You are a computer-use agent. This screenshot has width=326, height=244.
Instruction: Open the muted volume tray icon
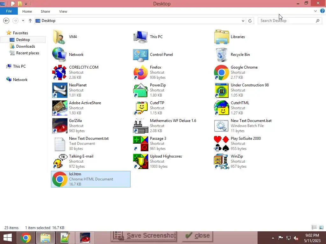(296, 238)
